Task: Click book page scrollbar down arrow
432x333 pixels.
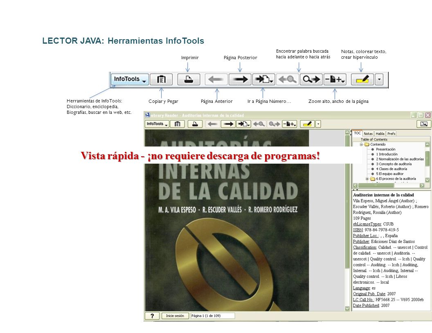Action: [x=347, y=309]
